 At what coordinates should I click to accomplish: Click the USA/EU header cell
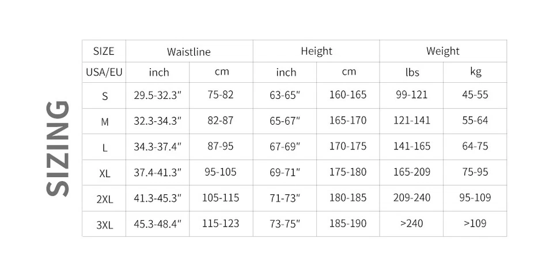tap(104, 72)
